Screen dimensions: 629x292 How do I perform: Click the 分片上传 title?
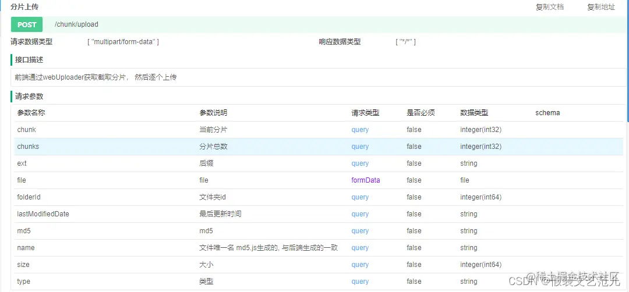(24, 7)
